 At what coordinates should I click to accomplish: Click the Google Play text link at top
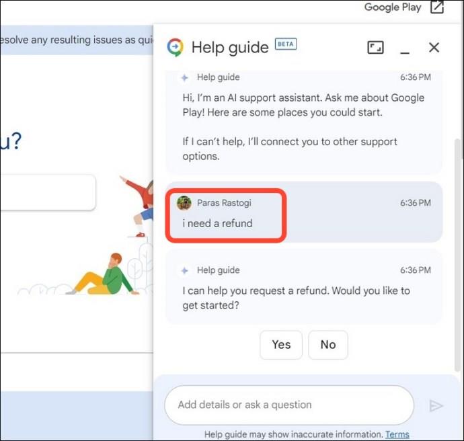[393, 7]
